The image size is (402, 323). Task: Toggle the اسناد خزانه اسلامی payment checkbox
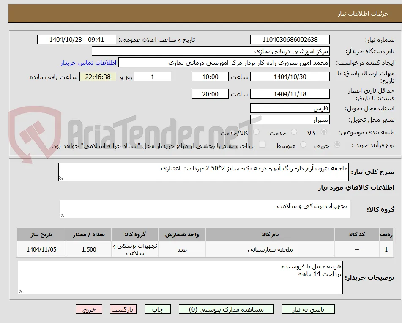coord(262,144)
